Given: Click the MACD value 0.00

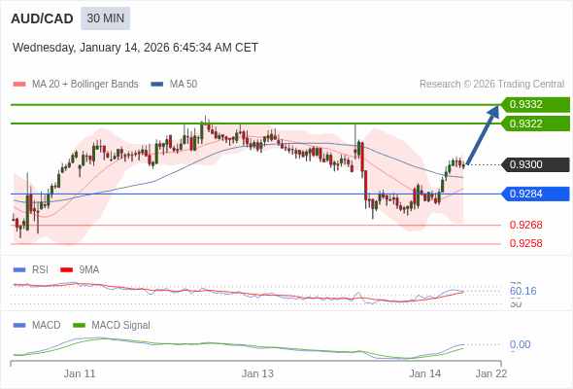Looking at the screenshot, I should [520, 344].
